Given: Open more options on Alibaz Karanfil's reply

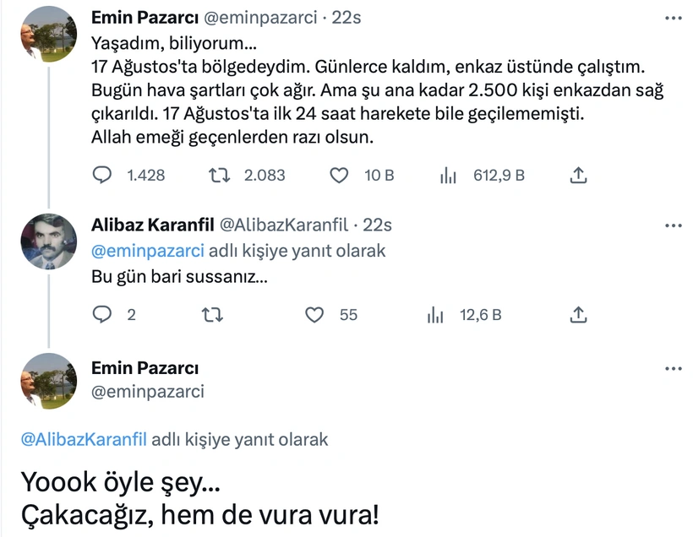Looking at the screenshot, I should tap(674, 225).
